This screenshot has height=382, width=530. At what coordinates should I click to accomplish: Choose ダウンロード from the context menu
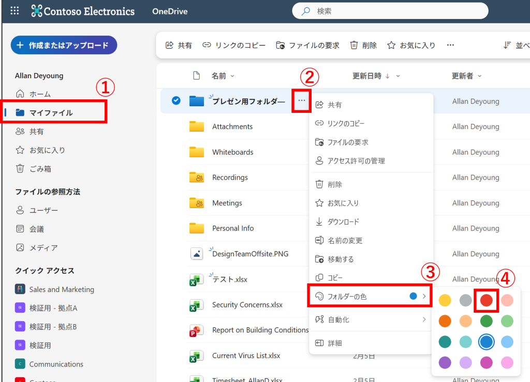coord(343,222)
